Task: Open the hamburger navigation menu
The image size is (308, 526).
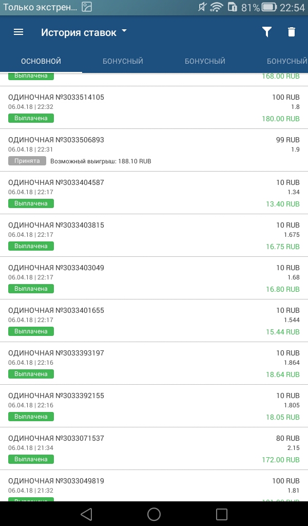Action: coord(18,32)
